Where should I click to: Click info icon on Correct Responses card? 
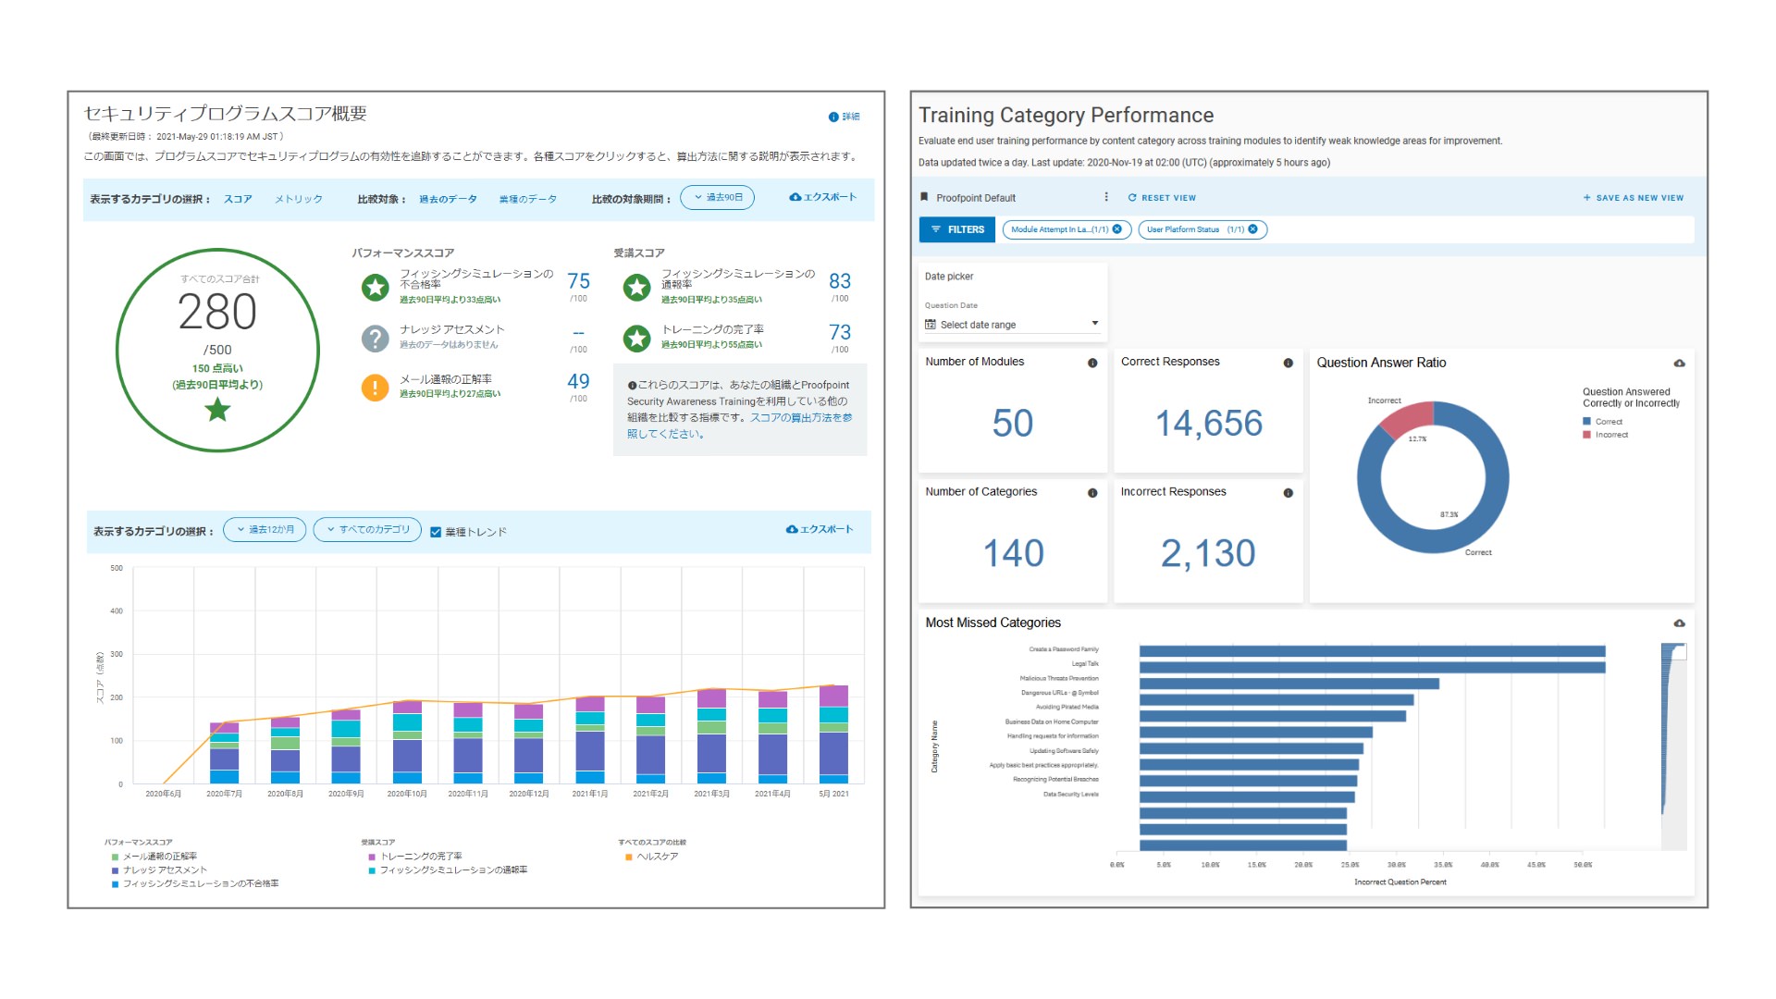tap(1288, 363)
